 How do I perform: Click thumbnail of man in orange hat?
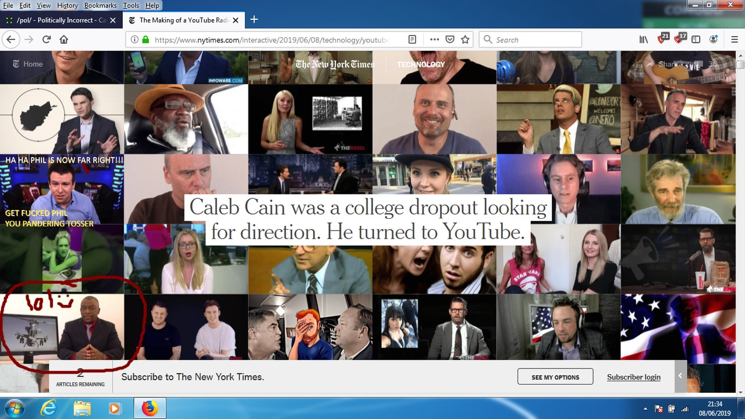pyautogui.click(x=186, y=119)
